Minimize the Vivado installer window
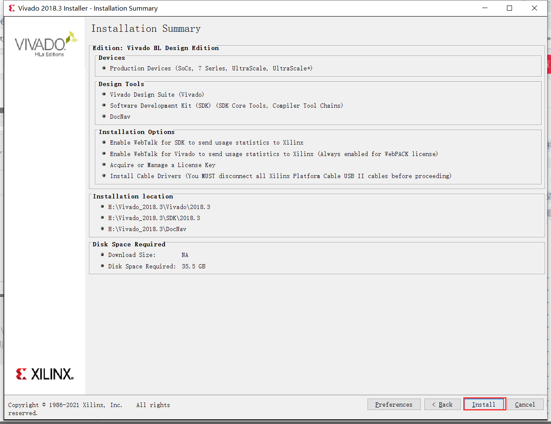This screenshot has height=424, width=551. pyautogui.click(x=485, y=8)
